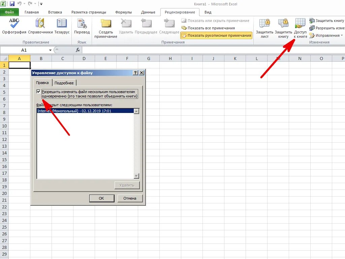Click the Name Box showing A1
Screen dimensions: 345x259
[x=24, y=50]
